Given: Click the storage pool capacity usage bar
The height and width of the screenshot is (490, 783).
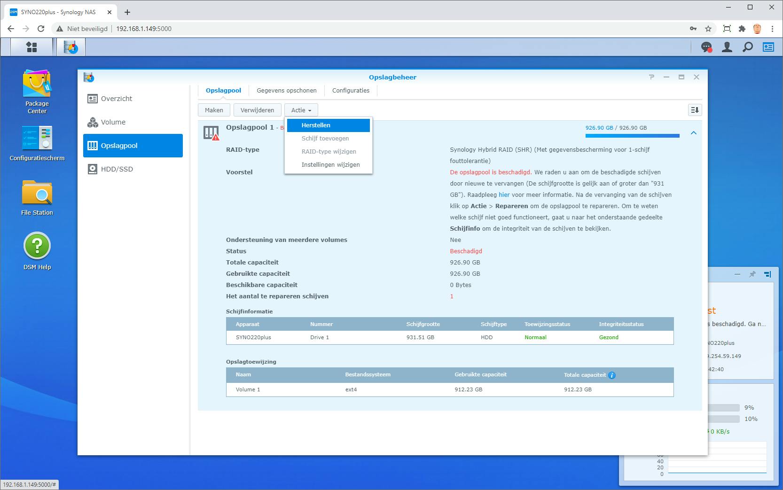Looking at the screenshot, I should pyautogui.click(x=632, y=136).
